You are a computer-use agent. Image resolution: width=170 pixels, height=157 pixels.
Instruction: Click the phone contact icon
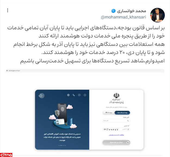point(74,95)
